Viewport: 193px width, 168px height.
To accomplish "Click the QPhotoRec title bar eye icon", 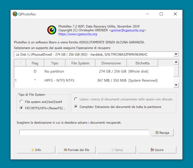I will click(x=15, y=14).
